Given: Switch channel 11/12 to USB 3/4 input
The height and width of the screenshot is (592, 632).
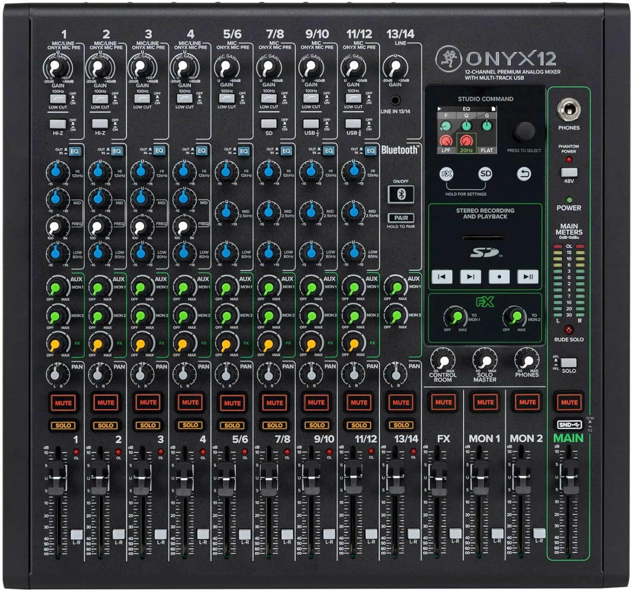Looking at the screenshot, I should click(353, 124).
